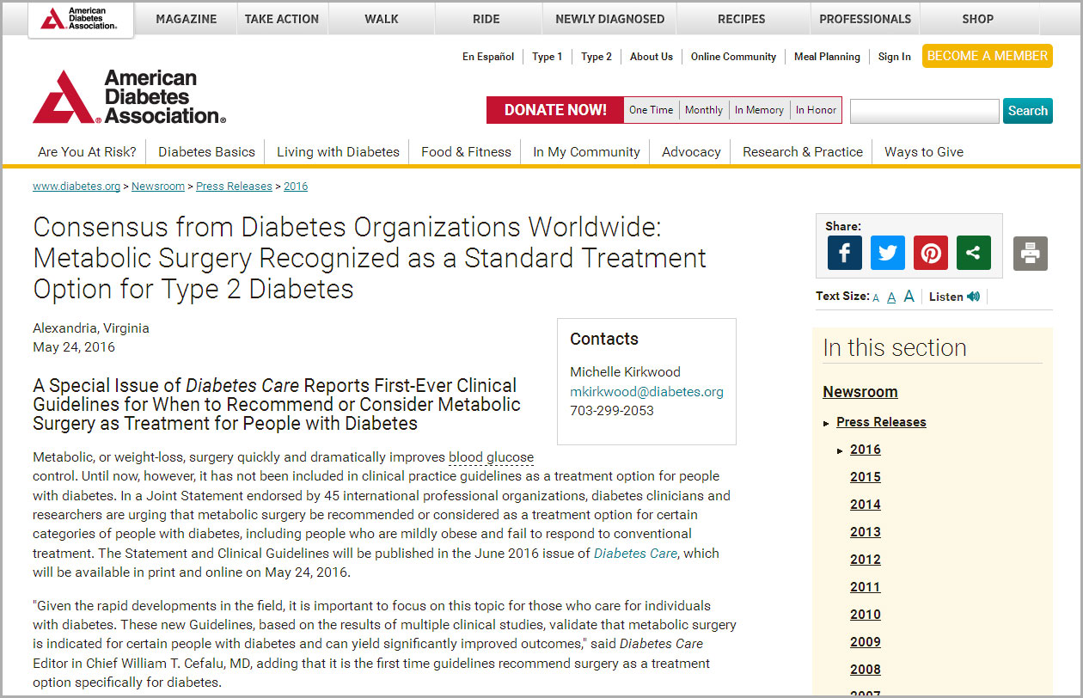Open NEWLY DIAGNOSED top tab
This screenshot has height=698, width=1083.
coord(609,19)
